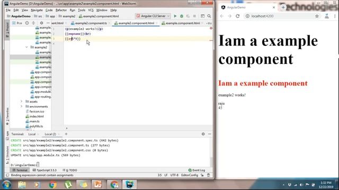Open the File menu
This screenshot has height=190, width=339.
[x=8, y=10]
